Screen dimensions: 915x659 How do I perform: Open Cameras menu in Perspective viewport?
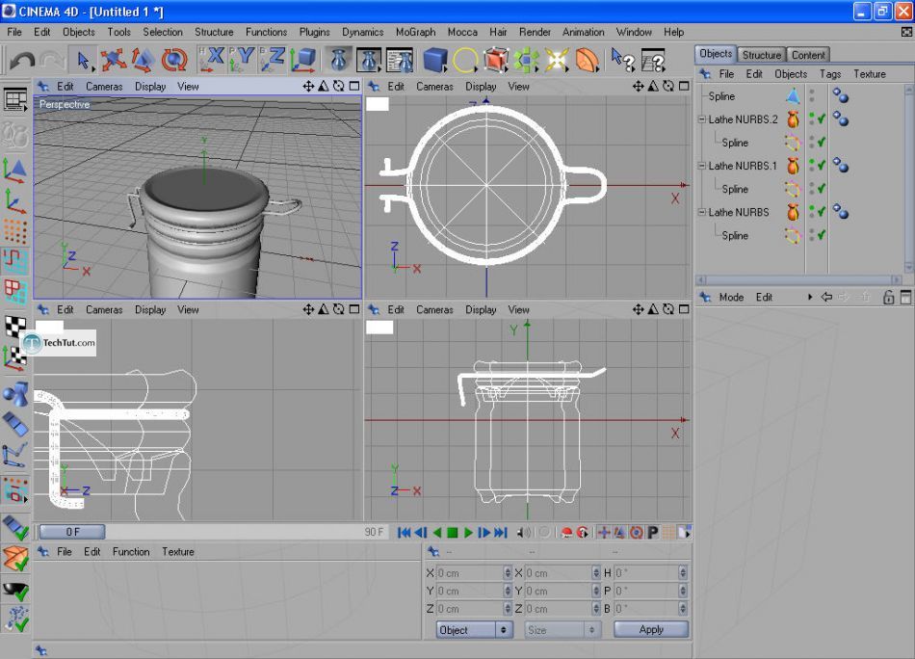(x=104, y=87)
